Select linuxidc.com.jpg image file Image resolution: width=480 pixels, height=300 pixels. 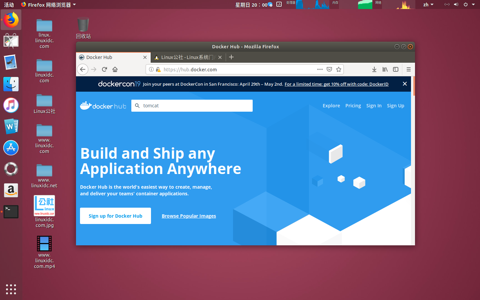44,211
